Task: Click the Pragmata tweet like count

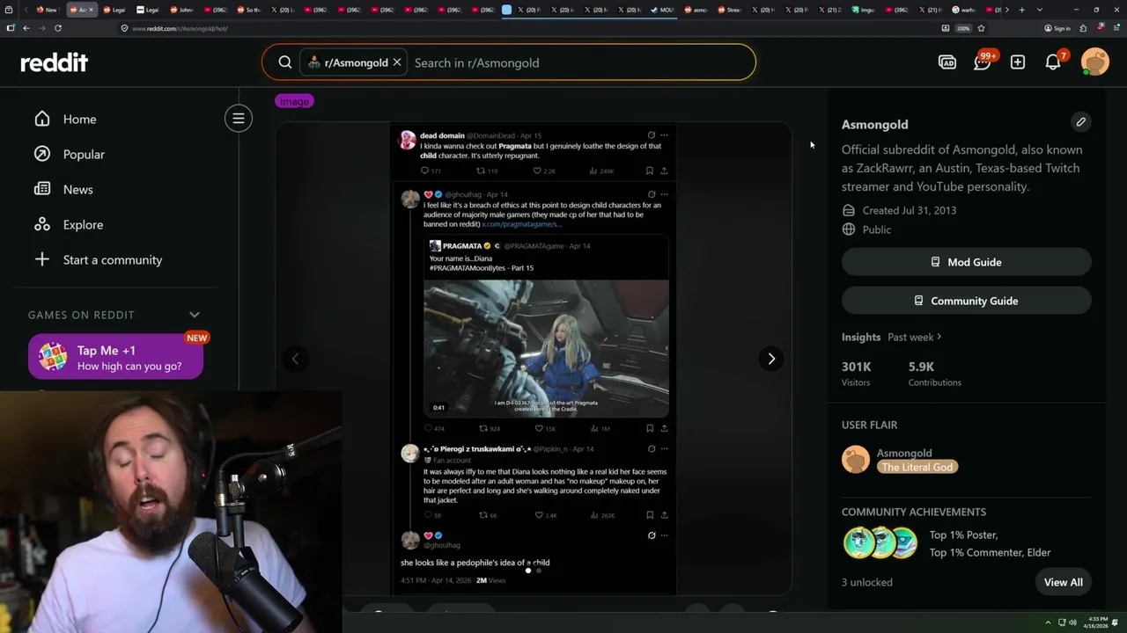Action: (545, 428)
